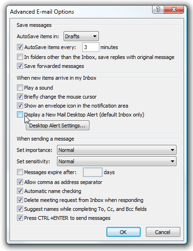Check Display a New Mail Desktop Alert

(20, 115)
